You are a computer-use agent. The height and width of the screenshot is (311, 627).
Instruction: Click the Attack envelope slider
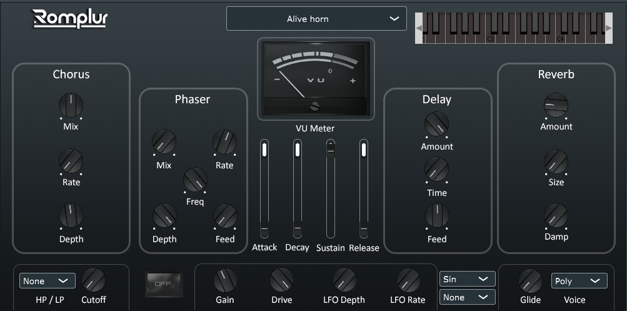tap(264, 189)
